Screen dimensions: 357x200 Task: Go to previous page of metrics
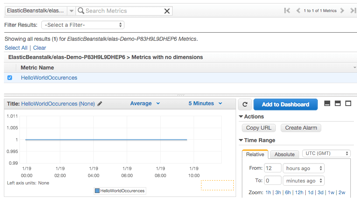(x=298, y=10)
